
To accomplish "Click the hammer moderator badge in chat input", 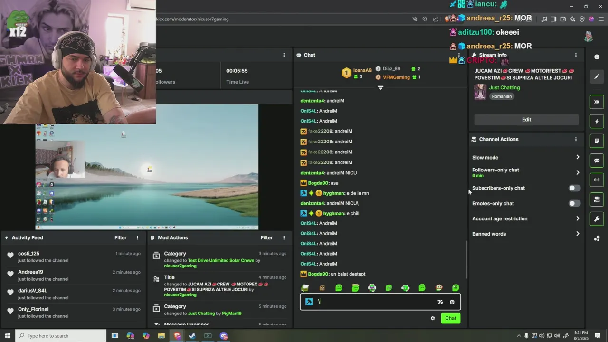I will click(309, 302).
